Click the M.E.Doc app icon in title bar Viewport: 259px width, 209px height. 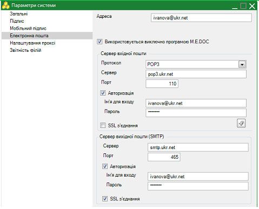tap(5, 5)
